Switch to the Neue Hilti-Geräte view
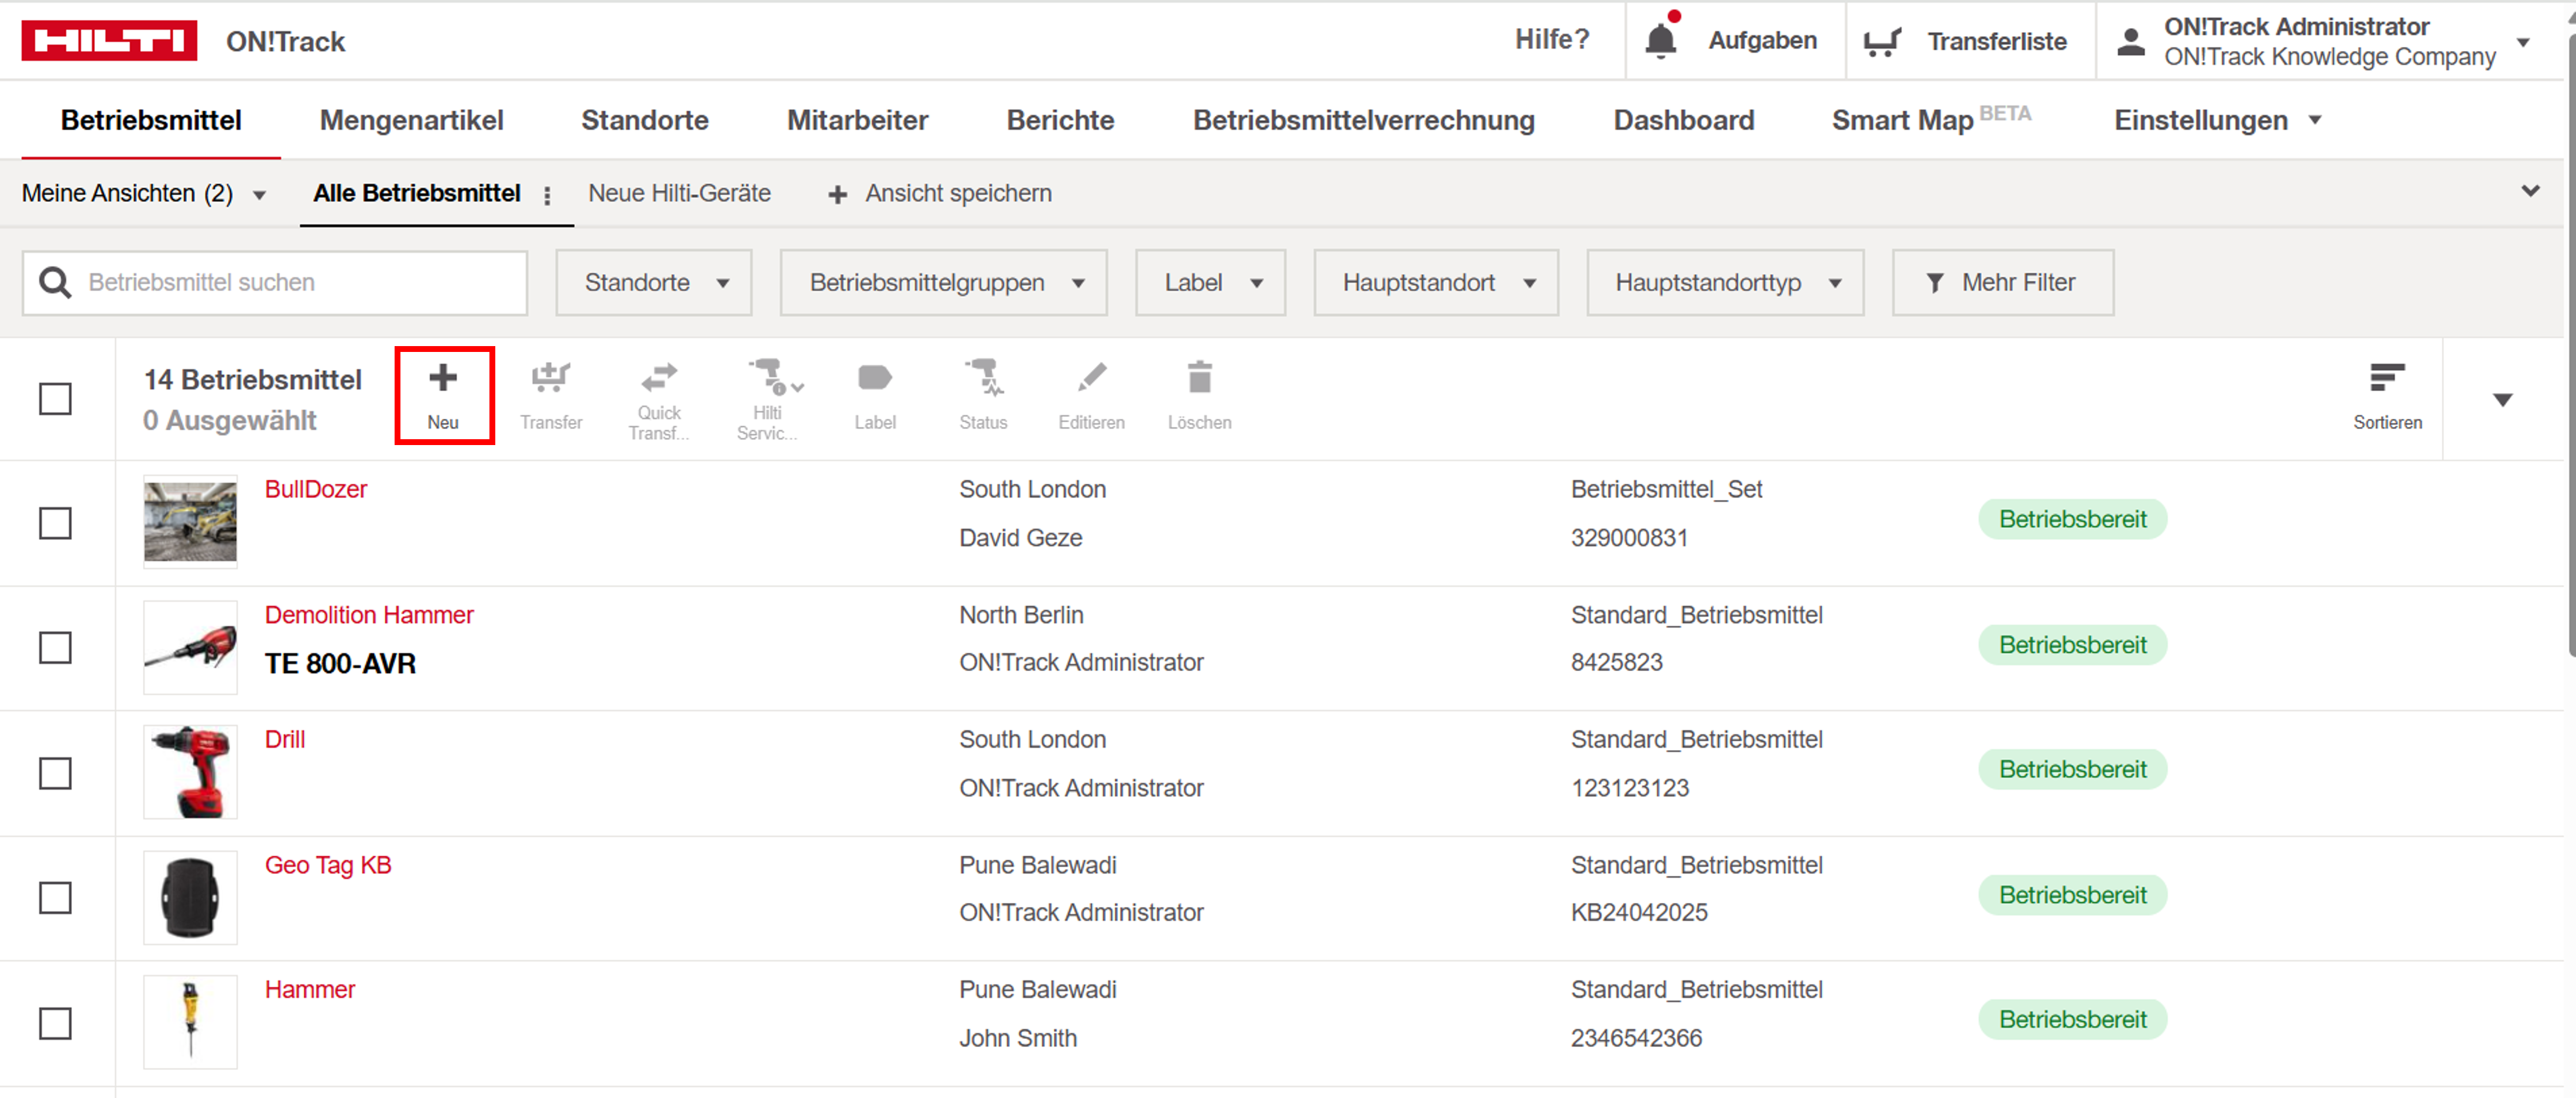 pos(679,194)
